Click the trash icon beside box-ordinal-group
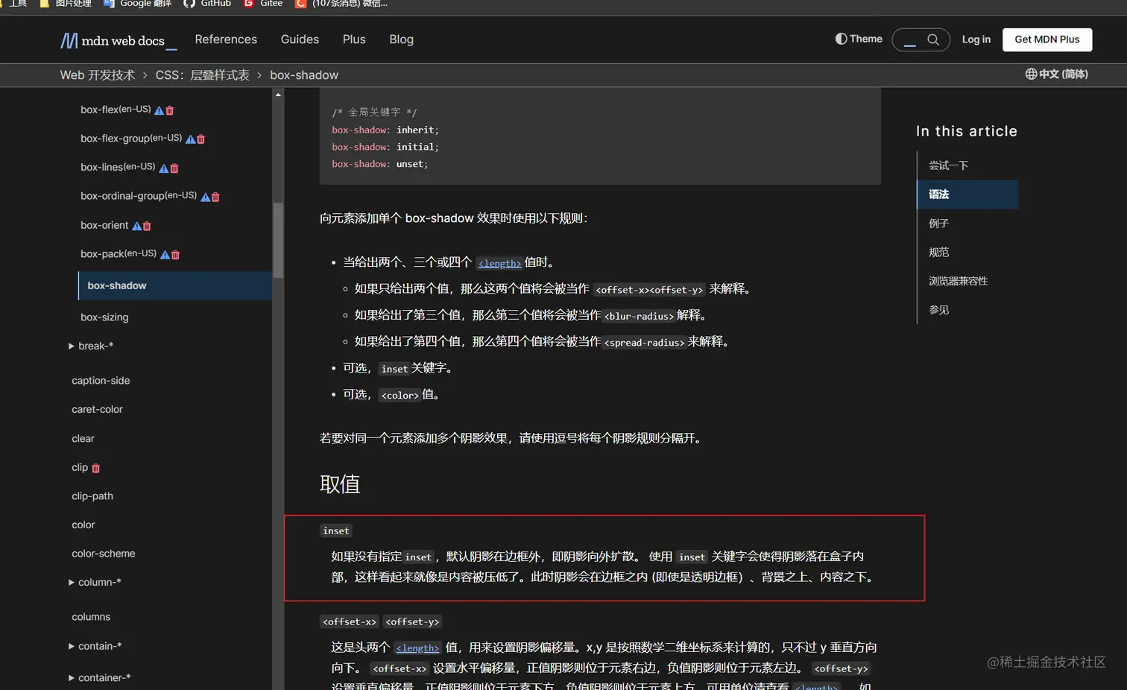The image size is (1127, 690). click(216, 197)
